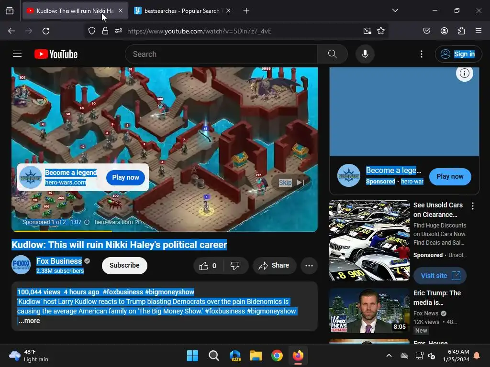Screen dimensions: 490x367
Task: Open #foxbusiness hashtag in description header
Action: tap(123, 292)
